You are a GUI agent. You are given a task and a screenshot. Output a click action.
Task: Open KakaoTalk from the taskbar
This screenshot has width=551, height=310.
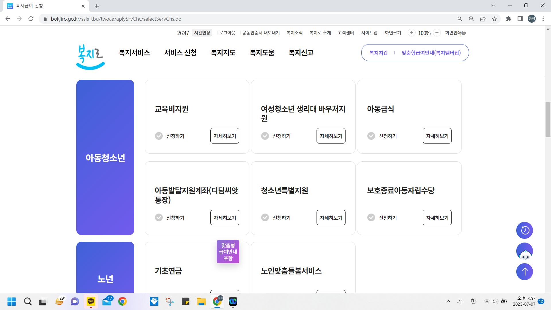91,301
